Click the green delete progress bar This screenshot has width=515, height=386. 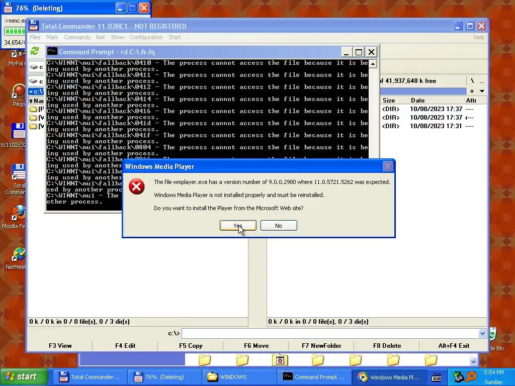click(15, 31)
